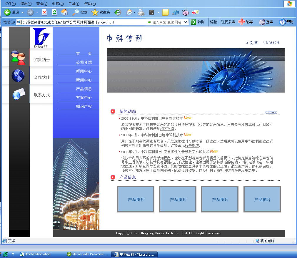
Task: Switch to Macromedia Dreamweaver taskbar button
Action: coord(87,254)
